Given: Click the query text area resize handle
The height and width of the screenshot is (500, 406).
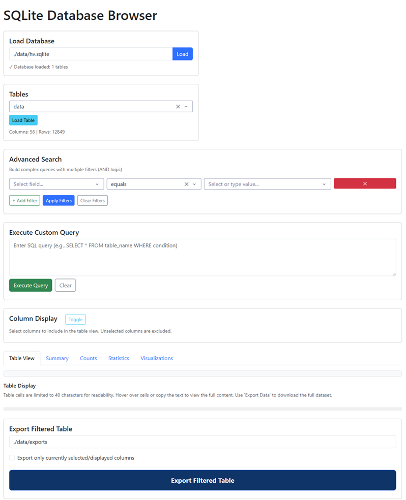Looking at the screenshot, I should (x=394, y=274).
